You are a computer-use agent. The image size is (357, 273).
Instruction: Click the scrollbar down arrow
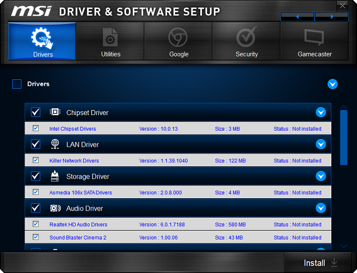pyautogui.click(x=344, y=246)
